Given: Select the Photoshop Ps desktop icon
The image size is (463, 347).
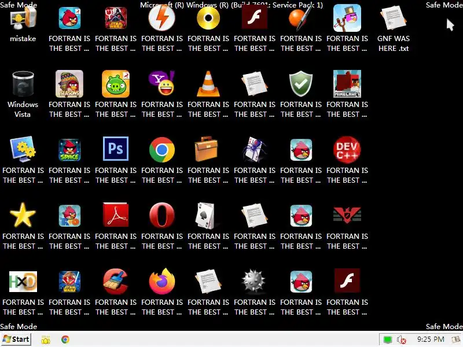Looking at the screenshot, I should tap(116, 149).
